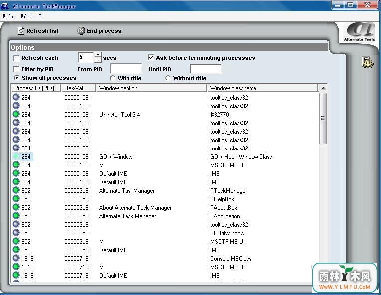Open the File menu
The width and height of the screenshot is (381, 295).
click(9, 16)
